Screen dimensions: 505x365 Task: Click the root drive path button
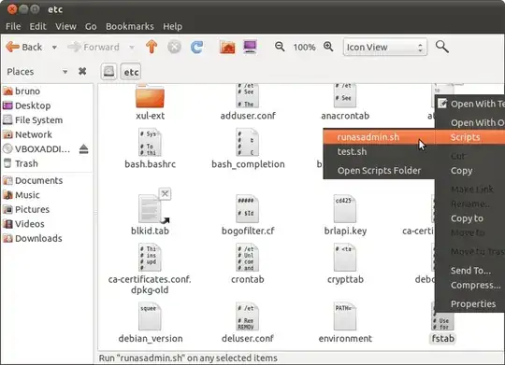coord(108,71)
